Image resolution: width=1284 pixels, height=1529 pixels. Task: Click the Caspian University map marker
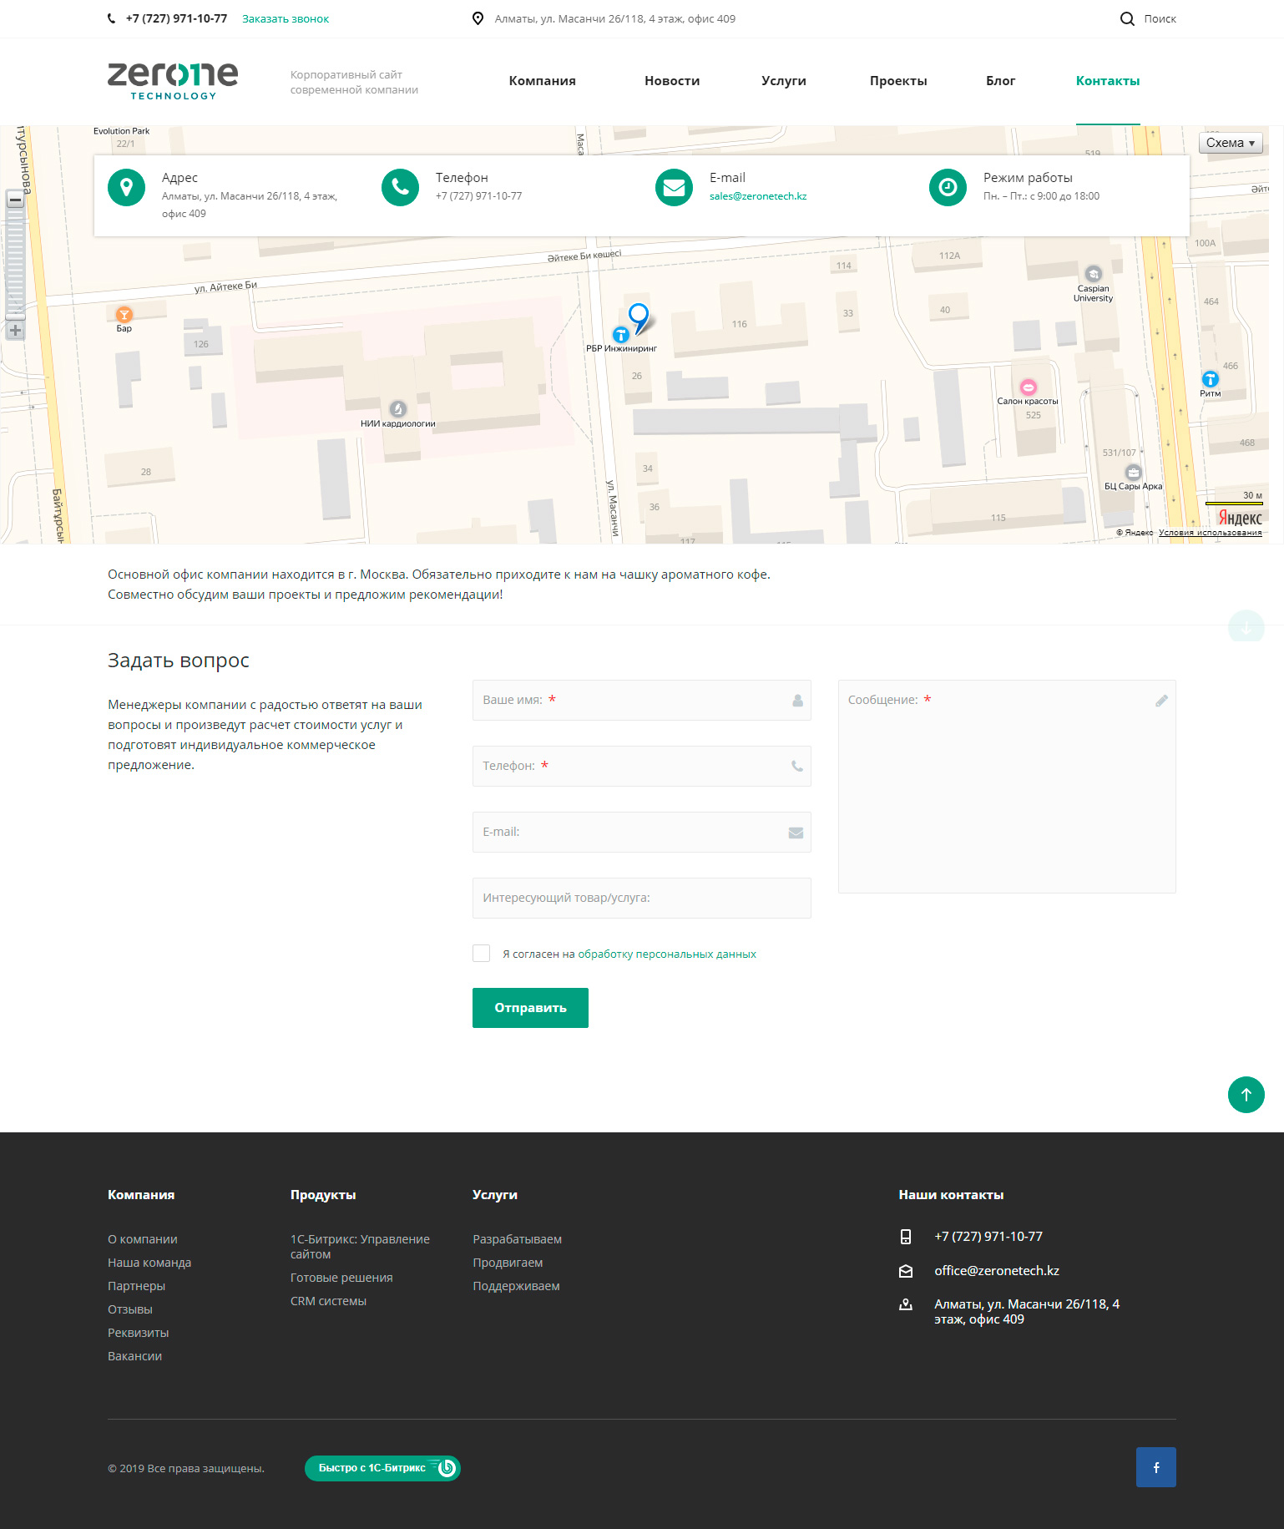coord(1094,274)
